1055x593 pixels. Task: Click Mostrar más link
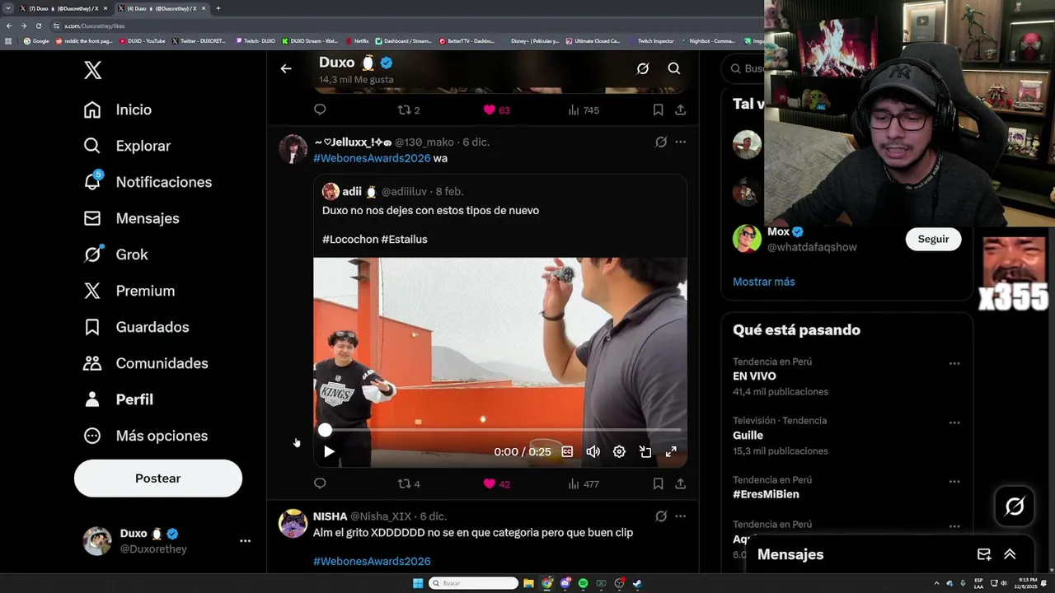point(764,282)
